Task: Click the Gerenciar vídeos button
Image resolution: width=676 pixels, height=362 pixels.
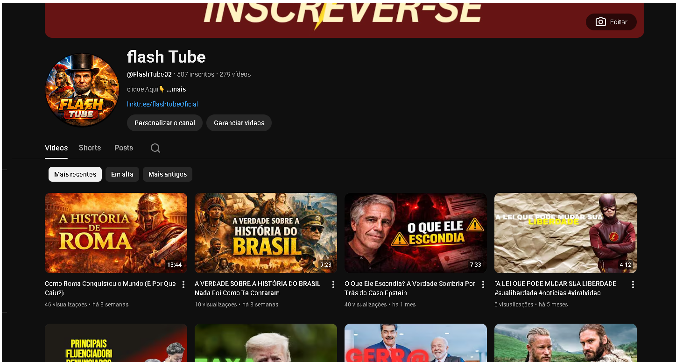Action: point(239,123)
